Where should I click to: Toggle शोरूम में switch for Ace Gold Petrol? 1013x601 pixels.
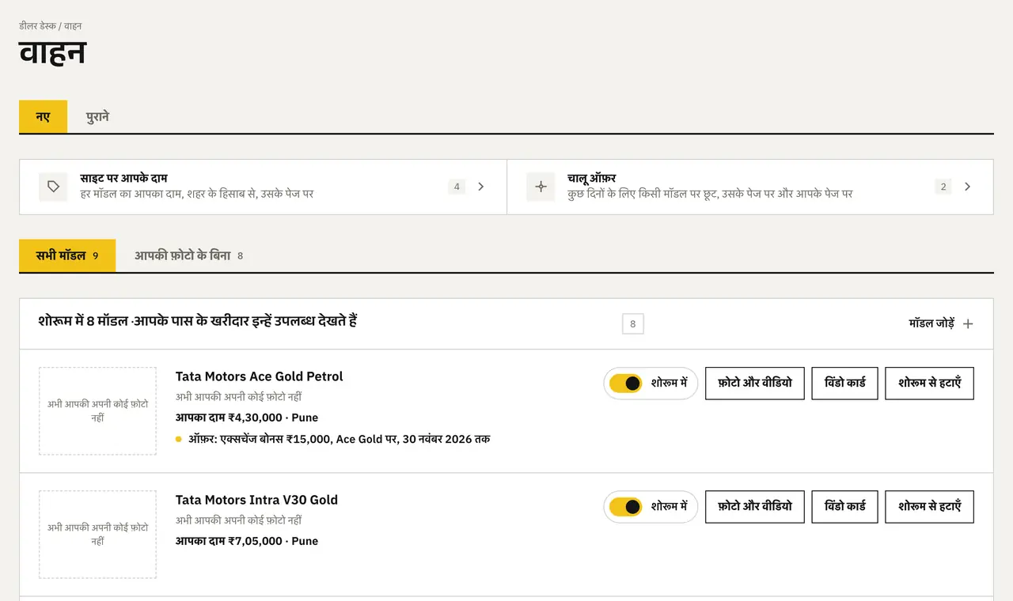626,384
